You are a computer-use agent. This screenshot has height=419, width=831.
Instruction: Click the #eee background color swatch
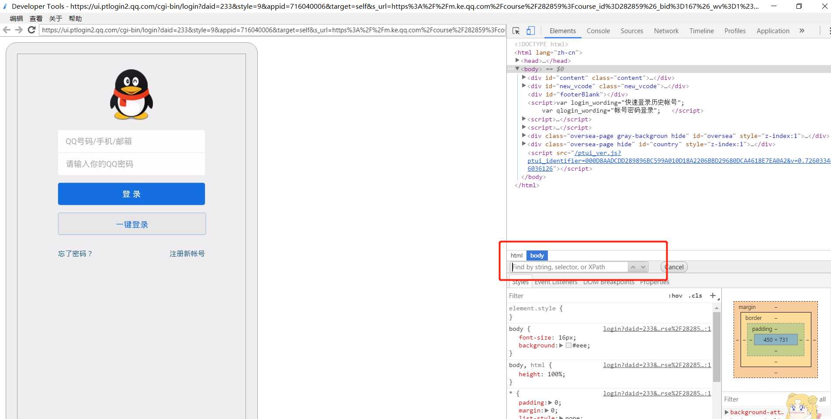[568, 345]
